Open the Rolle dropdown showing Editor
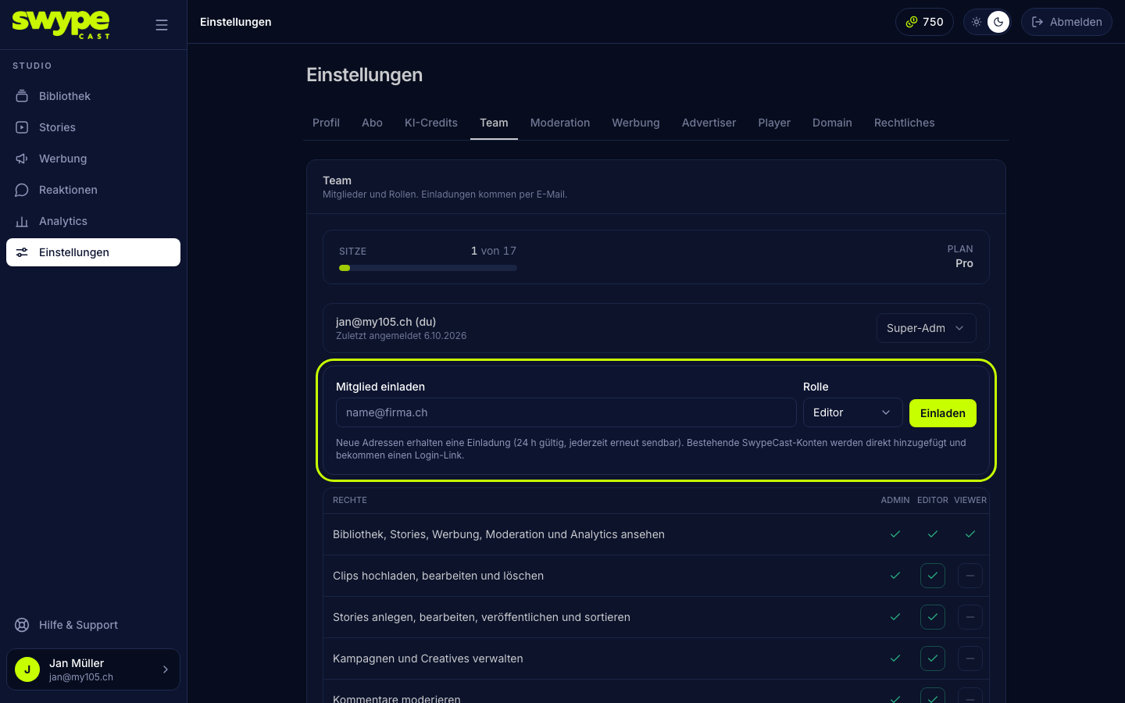Viewport: 1125px width, 703px height. click(853, 412)
